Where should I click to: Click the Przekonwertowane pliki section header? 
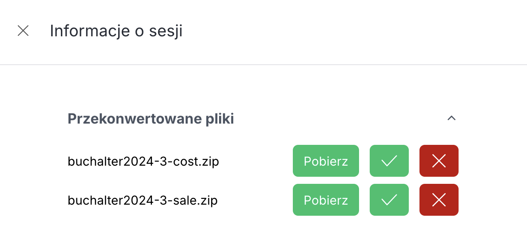151,119
